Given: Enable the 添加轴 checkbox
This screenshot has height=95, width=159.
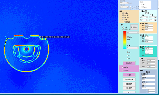Looking at the screenshot, I should pyautogui.click(x=125, y=22).
